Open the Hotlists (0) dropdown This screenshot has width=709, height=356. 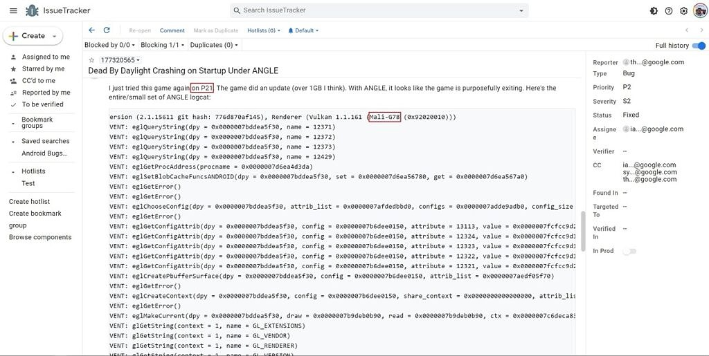[264, 30]
